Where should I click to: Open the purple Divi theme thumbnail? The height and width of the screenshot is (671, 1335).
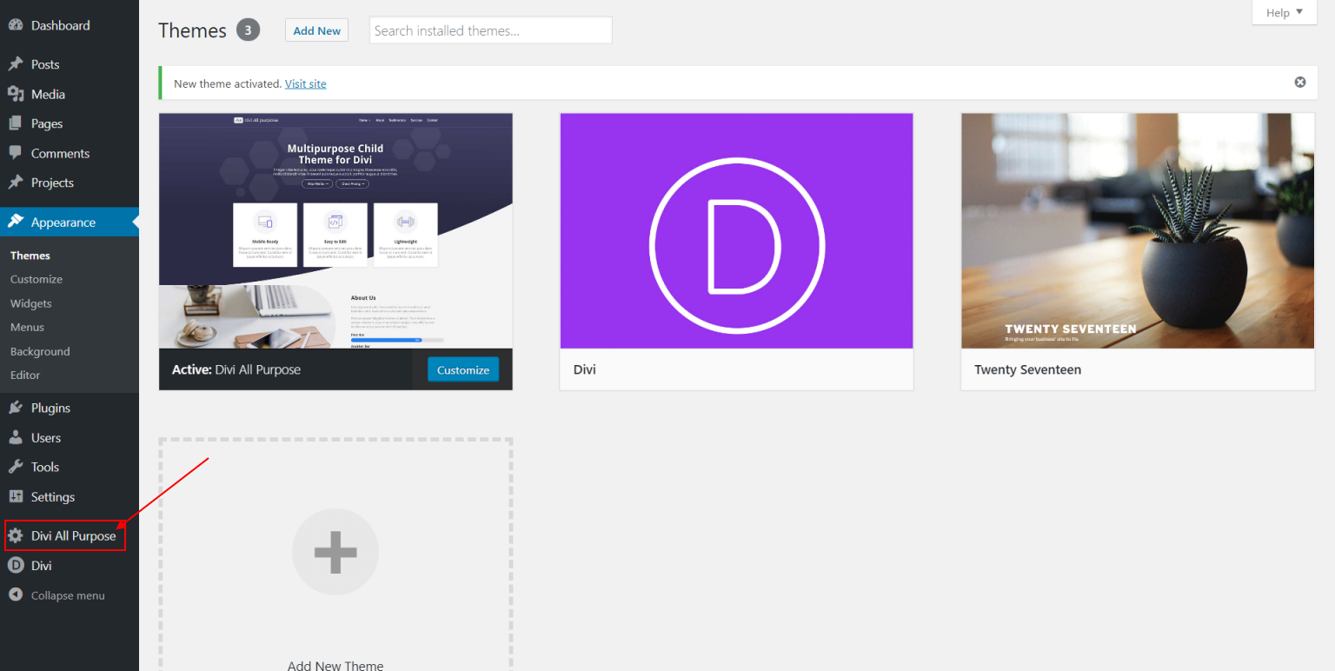click(x=736, y=230)
